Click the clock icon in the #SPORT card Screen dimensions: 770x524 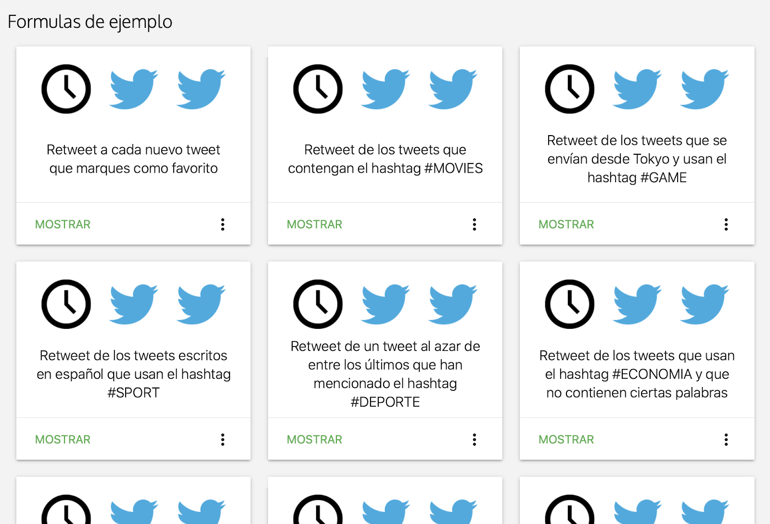click(66, 304)
